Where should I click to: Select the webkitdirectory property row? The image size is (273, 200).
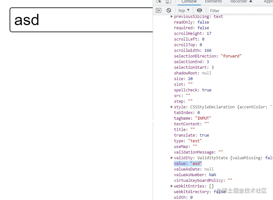click(x=200, y=192)
